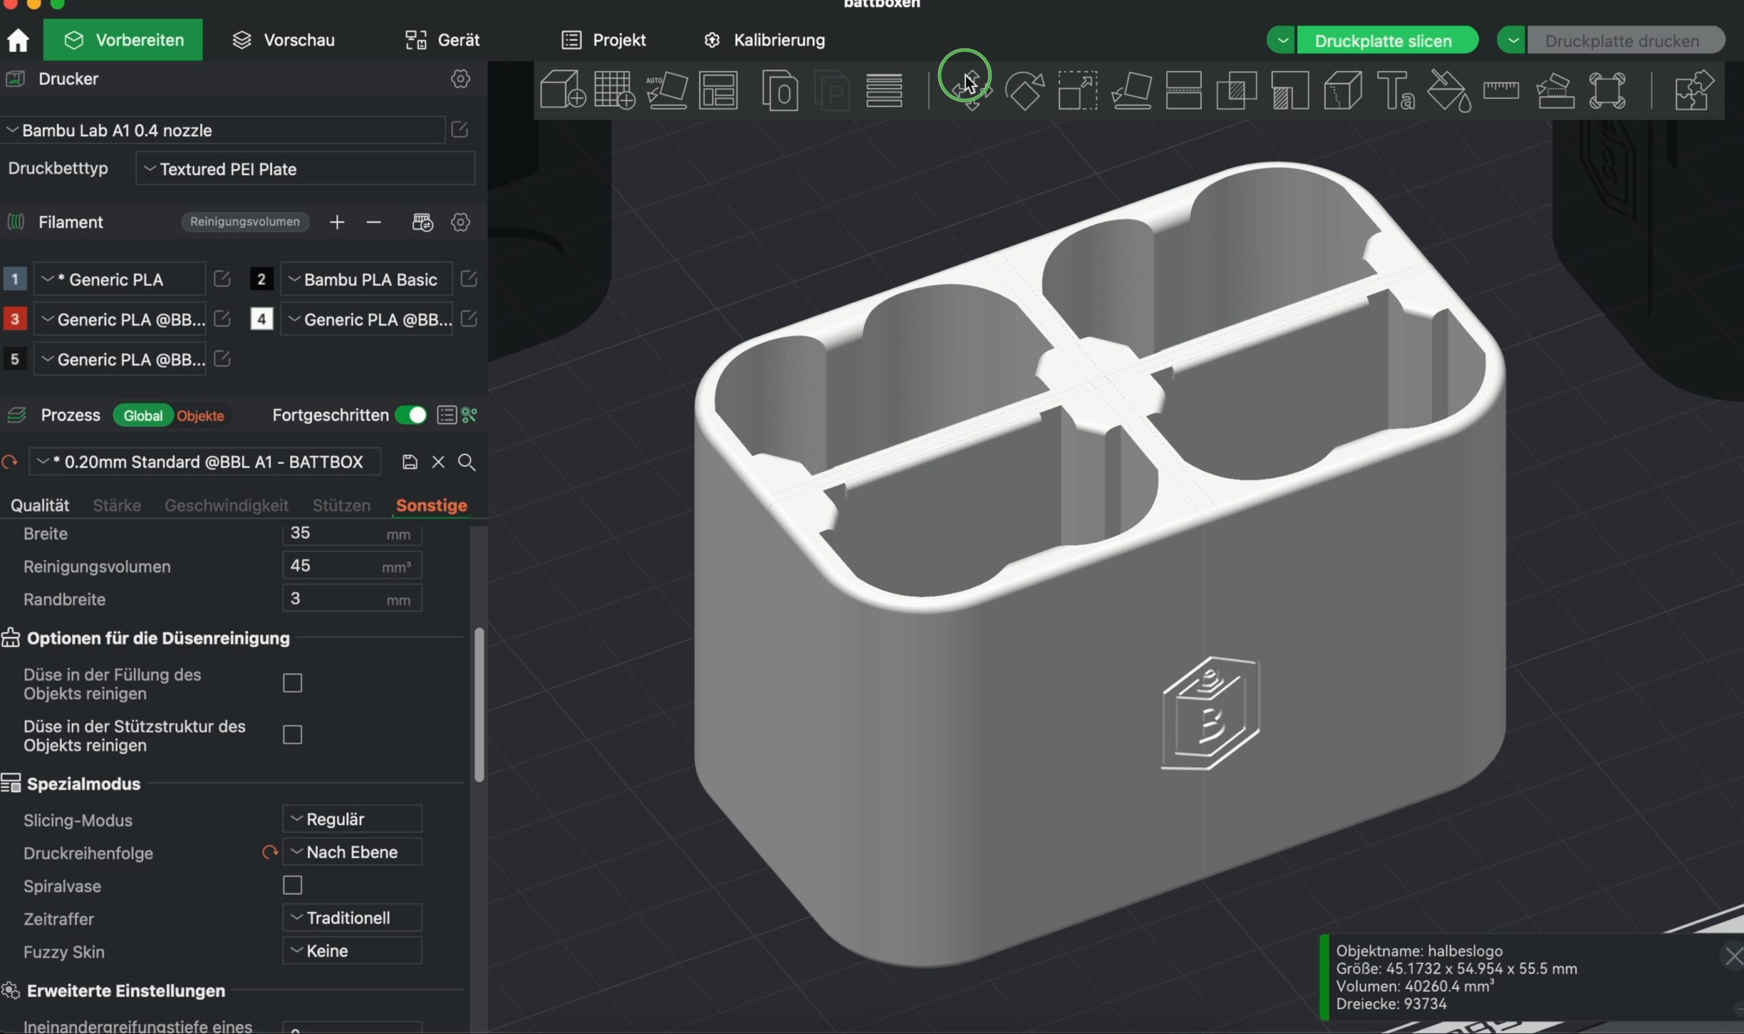This screenshot has height=1034, width=1744.
Task: Open the Textured PEI Plate dropdown
Action: 305,169
